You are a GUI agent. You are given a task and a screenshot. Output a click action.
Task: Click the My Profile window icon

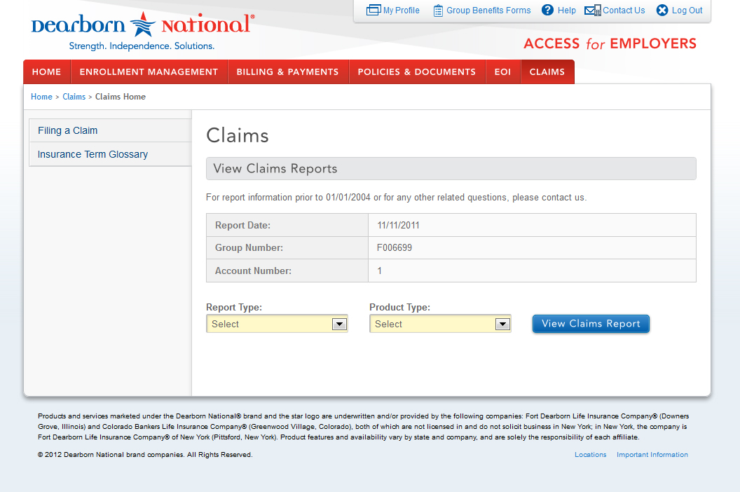coord(374,11)
